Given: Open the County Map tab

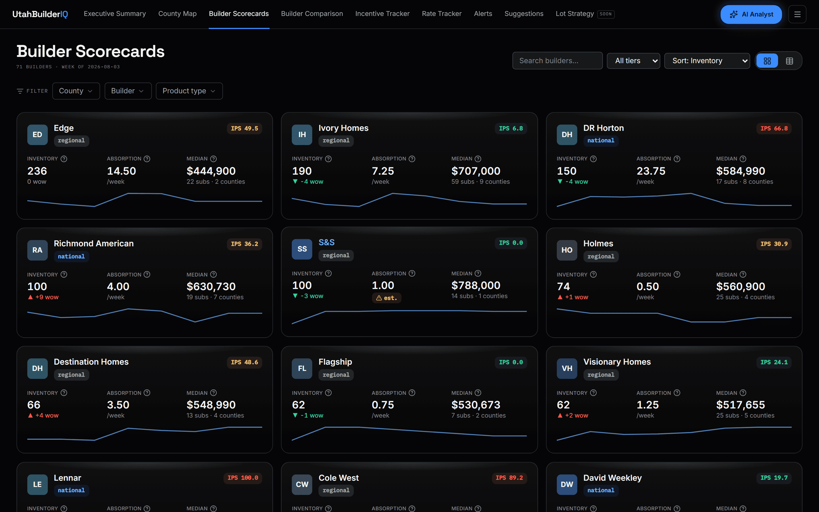Looking at the screenshot, I should point(177,14).
